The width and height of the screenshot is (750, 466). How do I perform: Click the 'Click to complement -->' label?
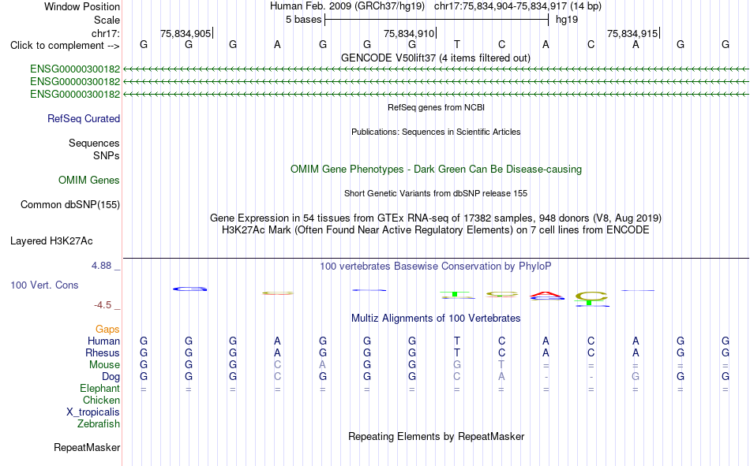click(x=65, y=46)
